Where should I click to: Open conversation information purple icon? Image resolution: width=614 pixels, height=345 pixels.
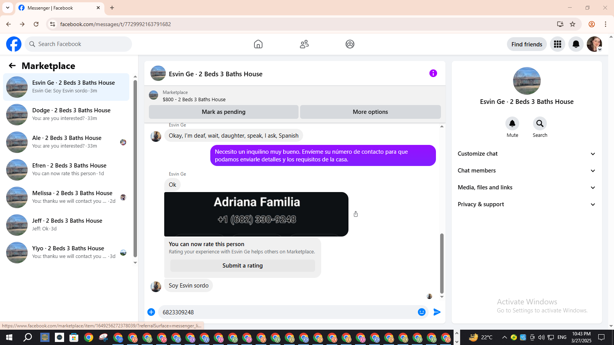(433, 73)
